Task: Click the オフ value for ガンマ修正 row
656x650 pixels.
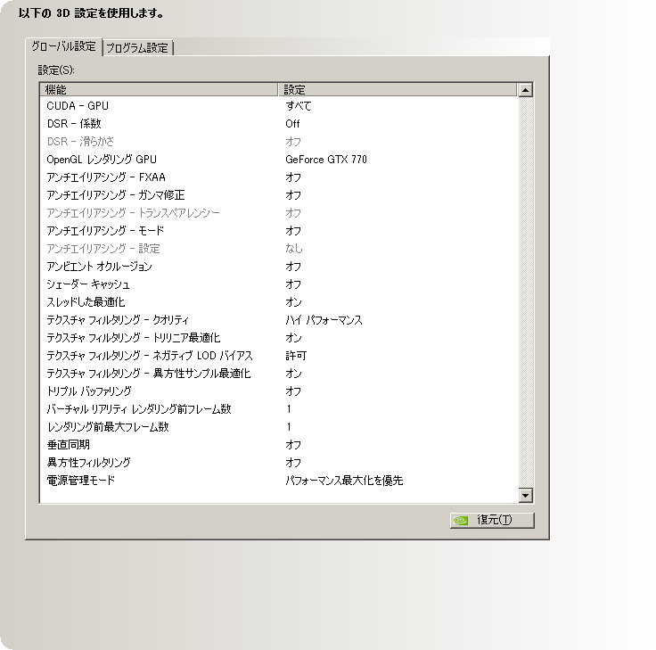Action: click(x=293, y=195)
